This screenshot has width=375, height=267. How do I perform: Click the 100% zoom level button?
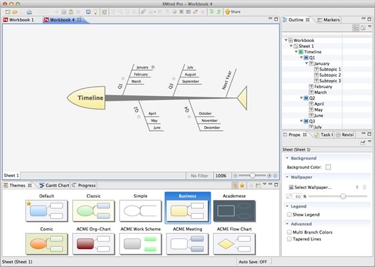(221, 176)
